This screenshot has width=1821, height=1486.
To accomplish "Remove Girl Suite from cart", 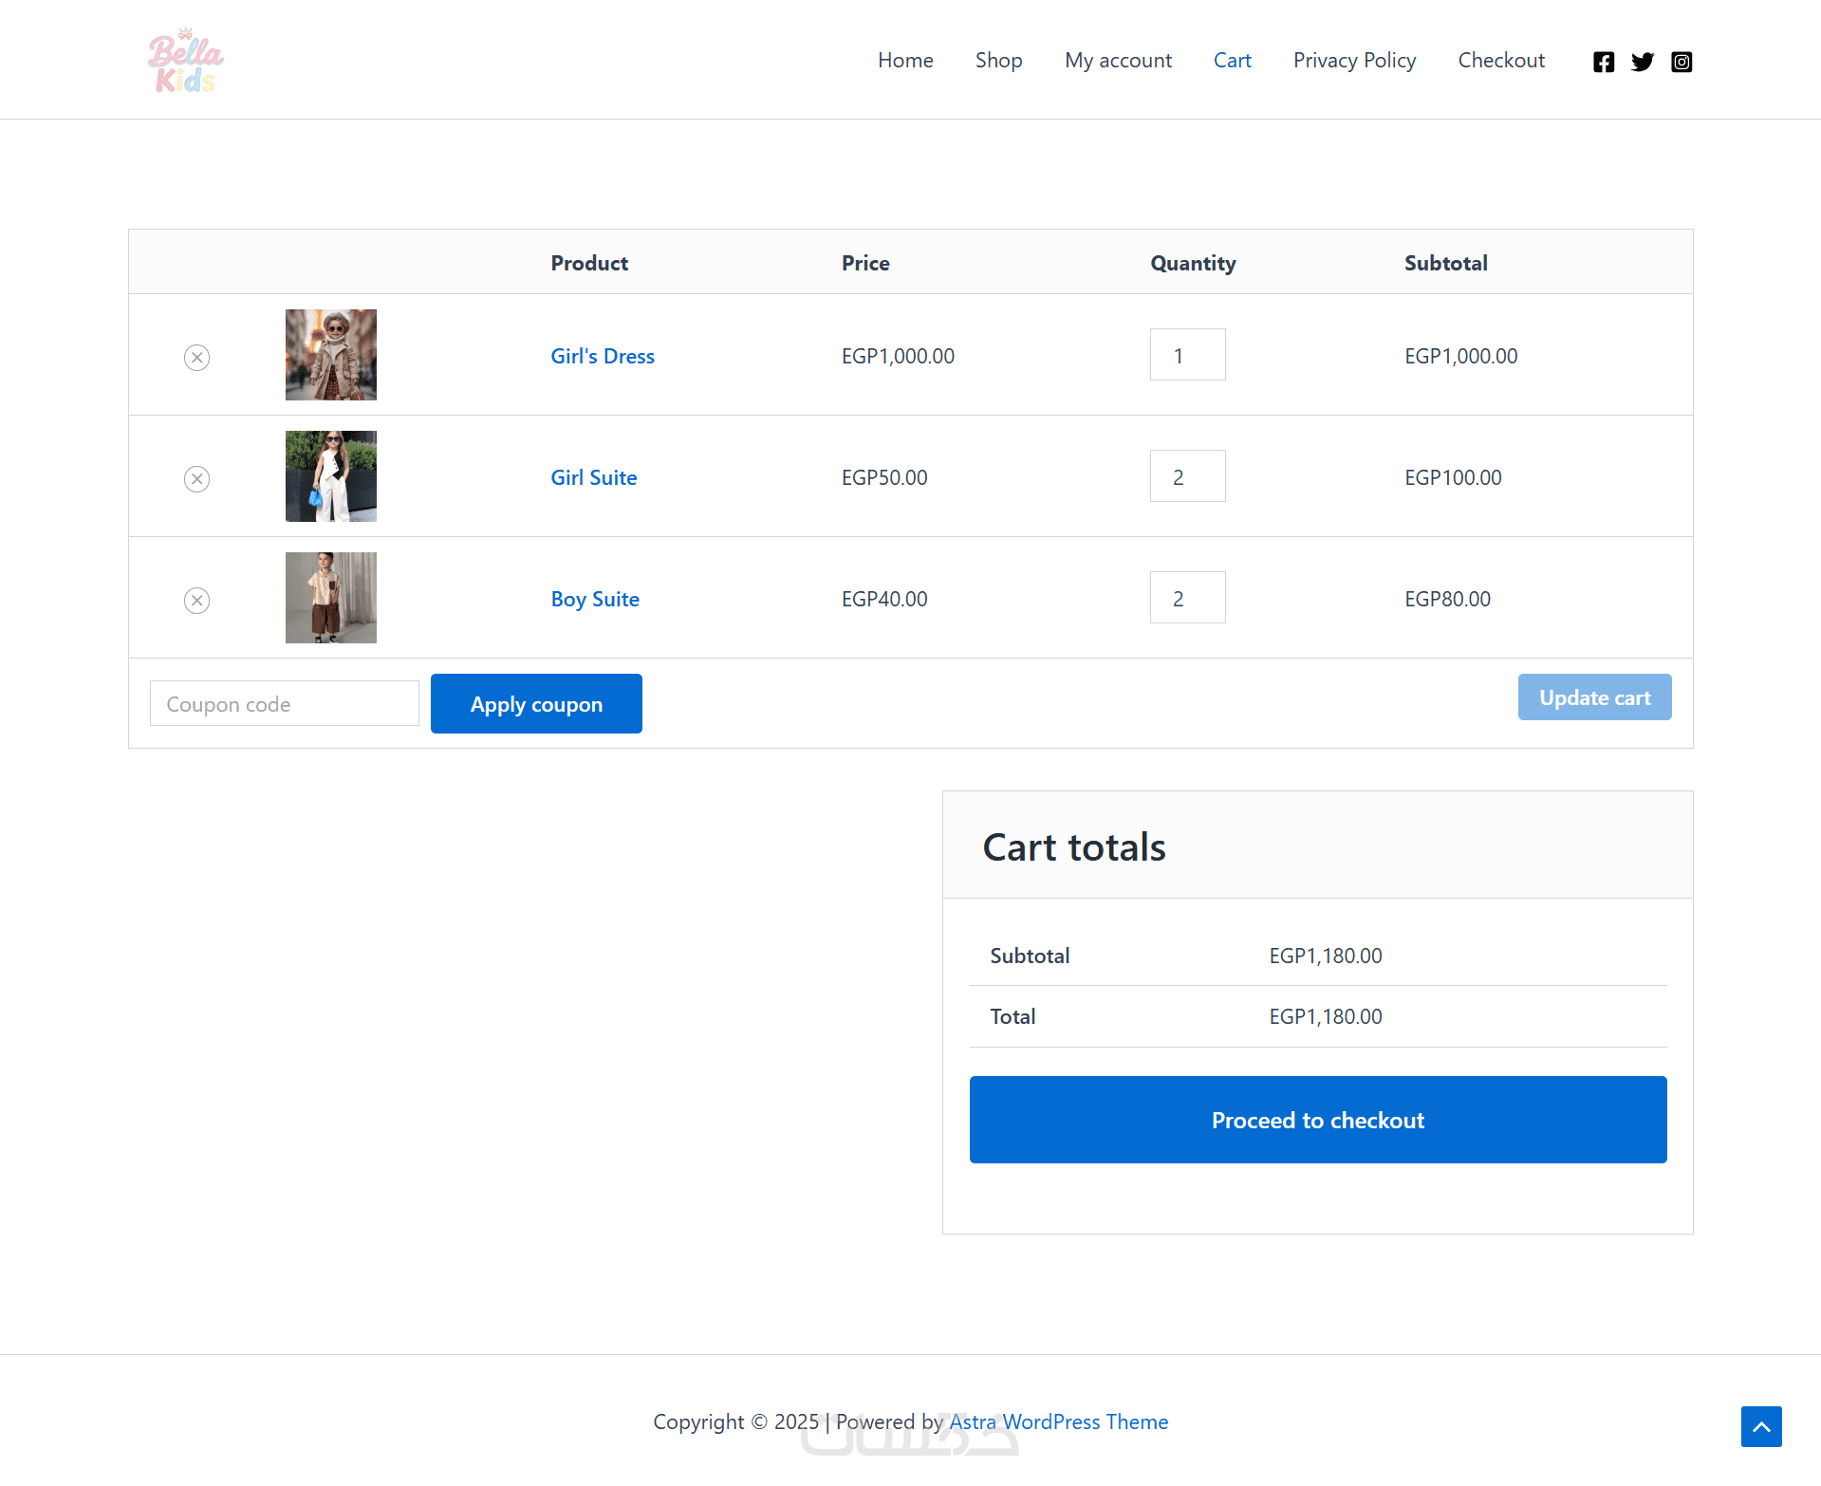I will pyautogui.click(x=196, y=478).
